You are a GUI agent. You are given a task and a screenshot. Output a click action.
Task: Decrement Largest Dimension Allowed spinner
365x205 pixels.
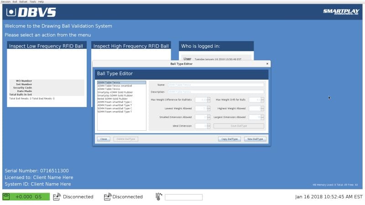(x=262, y=118)
